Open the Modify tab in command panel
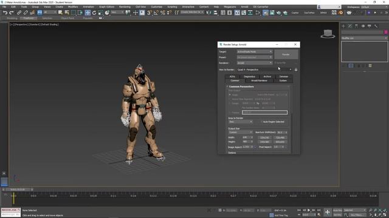This screenshot has width=389, height=218. [x=350, y=26]
